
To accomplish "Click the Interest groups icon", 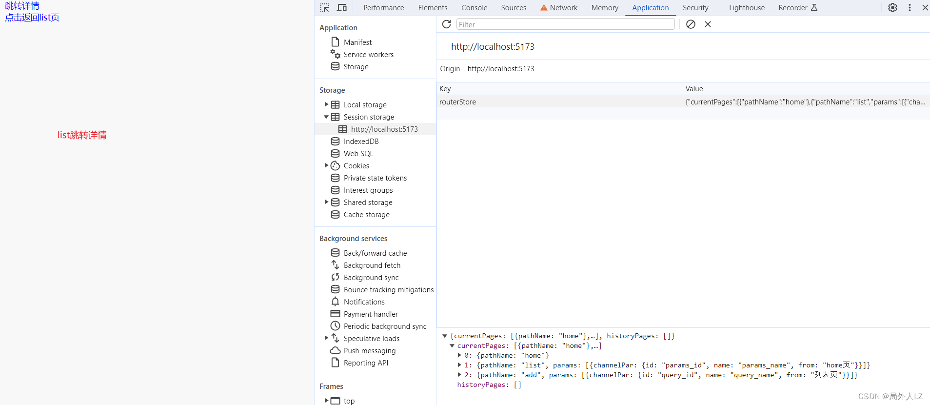I will coord(335,190).
